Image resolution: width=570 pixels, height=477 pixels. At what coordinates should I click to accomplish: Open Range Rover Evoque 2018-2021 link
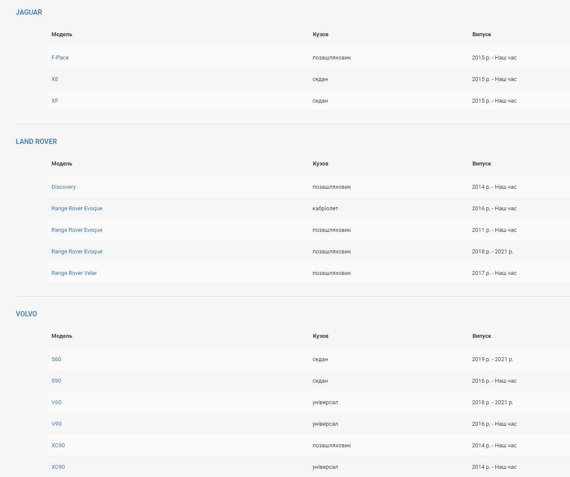[77, 251]
